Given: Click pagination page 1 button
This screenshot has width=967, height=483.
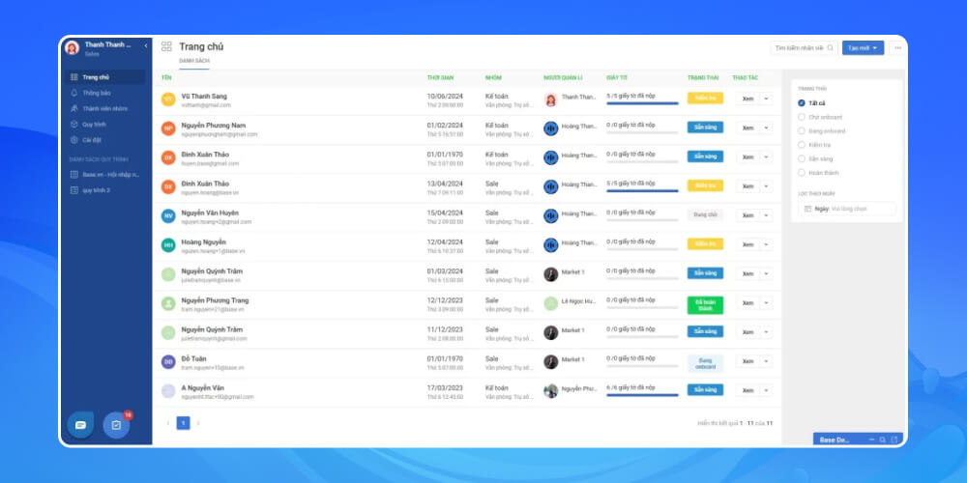Looking at the screenshot, I should [x=183, y=423].
